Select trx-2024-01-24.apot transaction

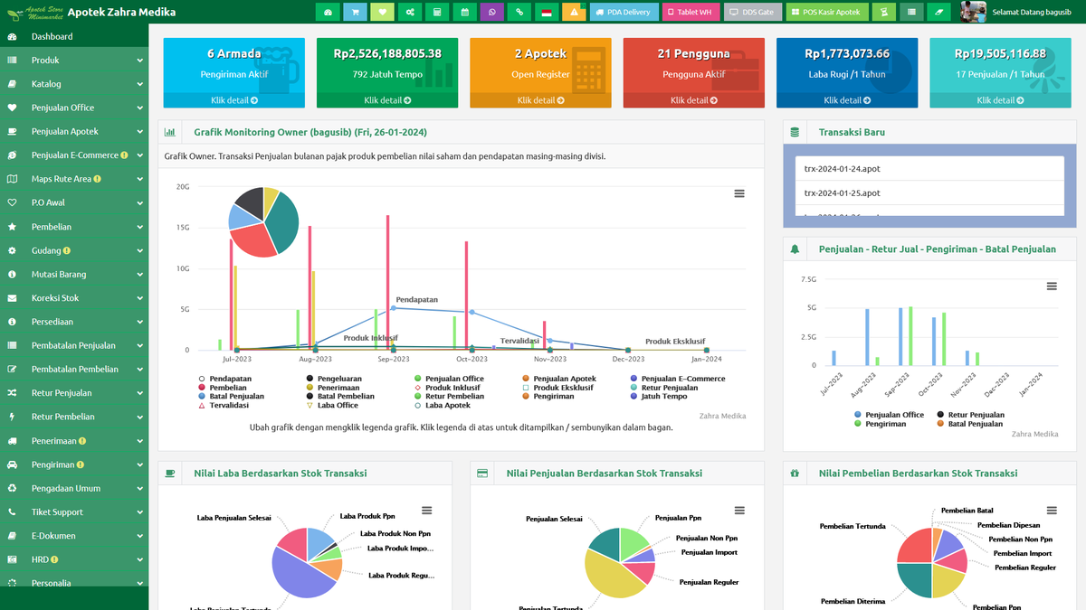[929, 168]
